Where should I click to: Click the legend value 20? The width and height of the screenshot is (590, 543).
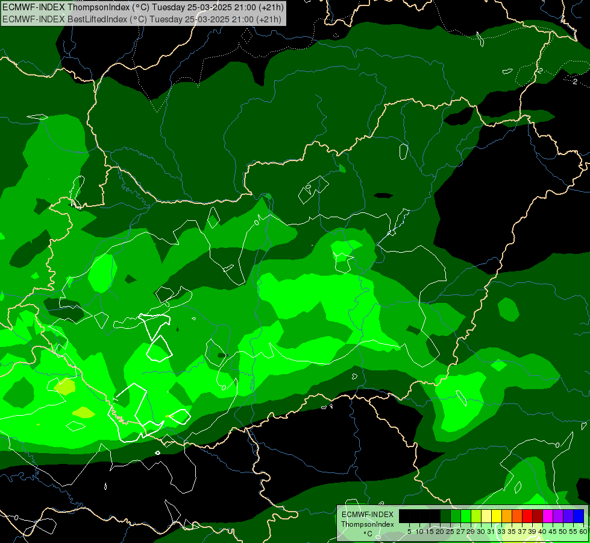tap(440, 532)
